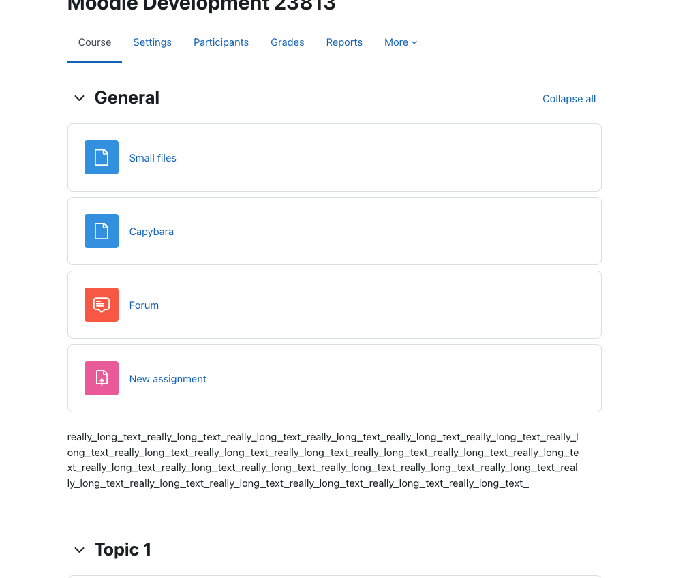The image size is (674, 578).
Task: Click the Moodle Development 23813 course title
Action: click(202, 5)
